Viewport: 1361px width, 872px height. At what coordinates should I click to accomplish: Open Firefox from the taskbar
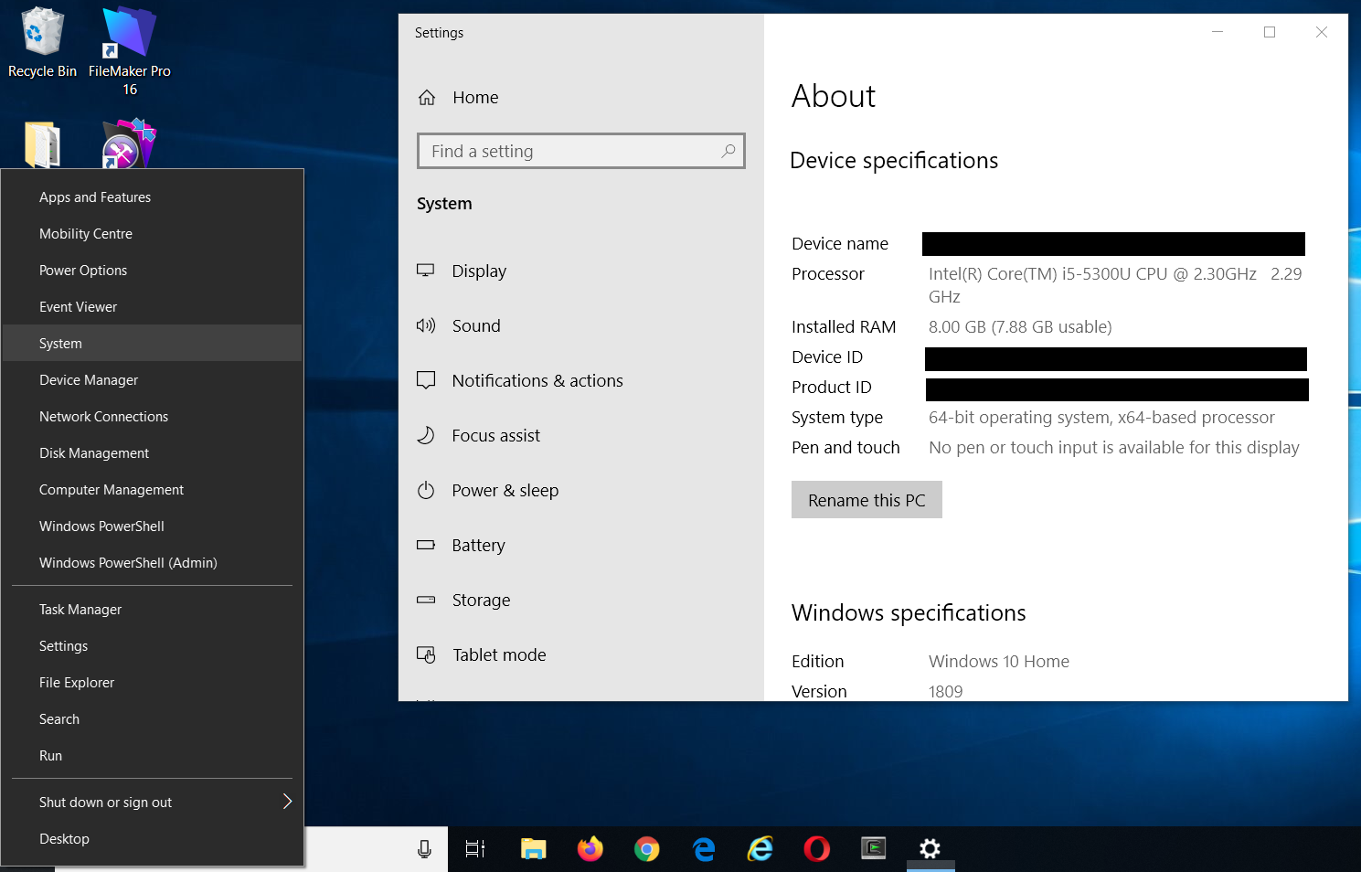(x=590, y=849)
